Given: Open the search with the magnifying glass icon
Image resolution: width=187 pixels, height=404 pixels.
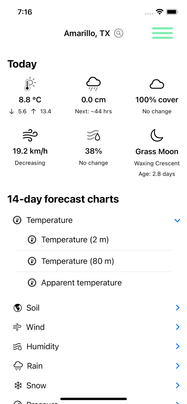Looking at the screenshot, I should (119, 33).
